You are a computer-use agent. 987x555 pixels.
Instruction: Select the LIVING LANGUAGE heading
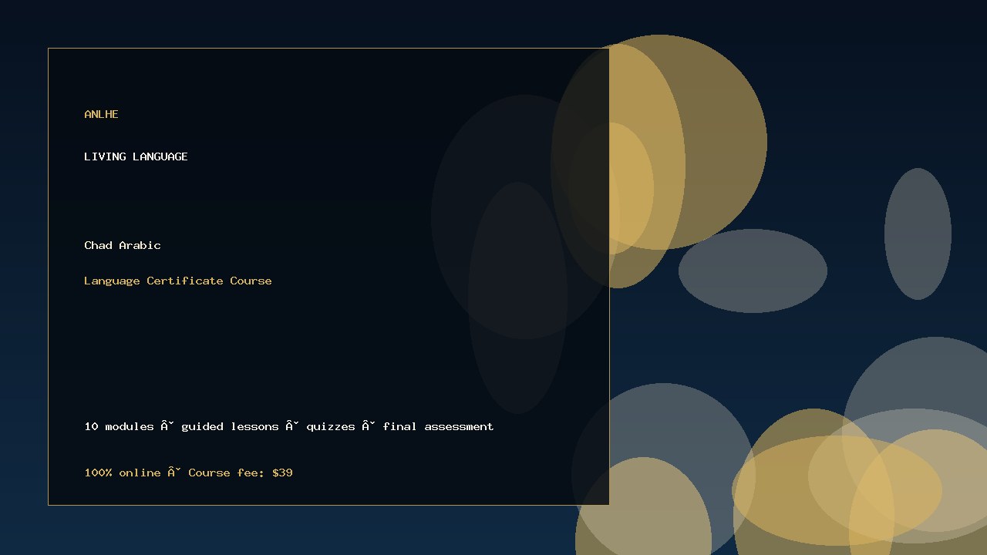tap(136, 156)
